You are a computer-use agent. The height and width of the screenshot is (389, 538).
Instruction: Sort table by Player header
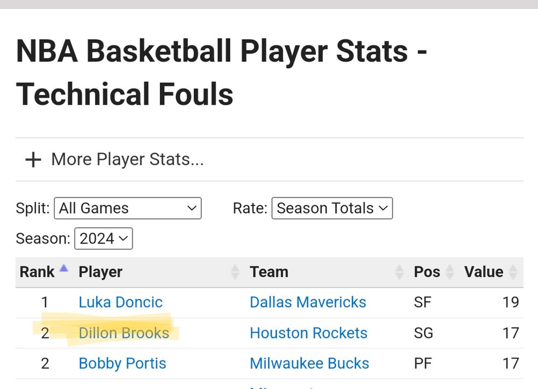point(101,272)
